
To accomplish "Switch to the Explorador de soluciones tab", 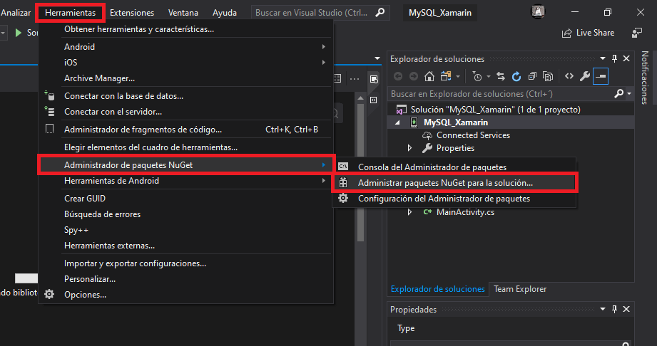I will coord(437,289).
